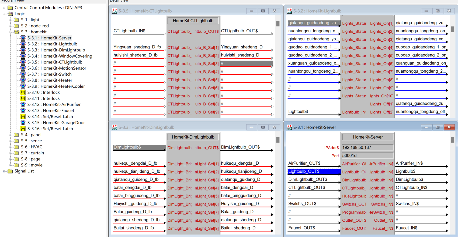Expand the S-5 sence folder
This screenshot has width=458, height=237.
(11, 141)
